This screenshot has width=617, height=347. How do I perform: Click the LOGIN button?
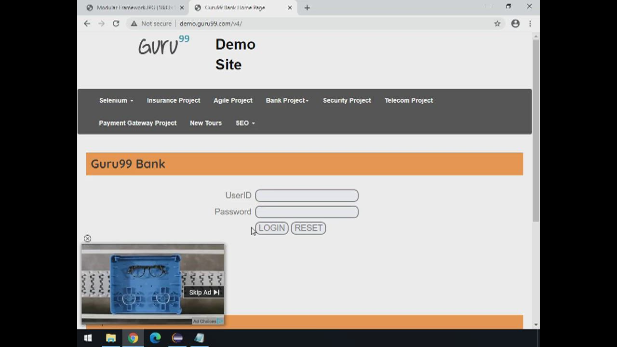point(272,228)
